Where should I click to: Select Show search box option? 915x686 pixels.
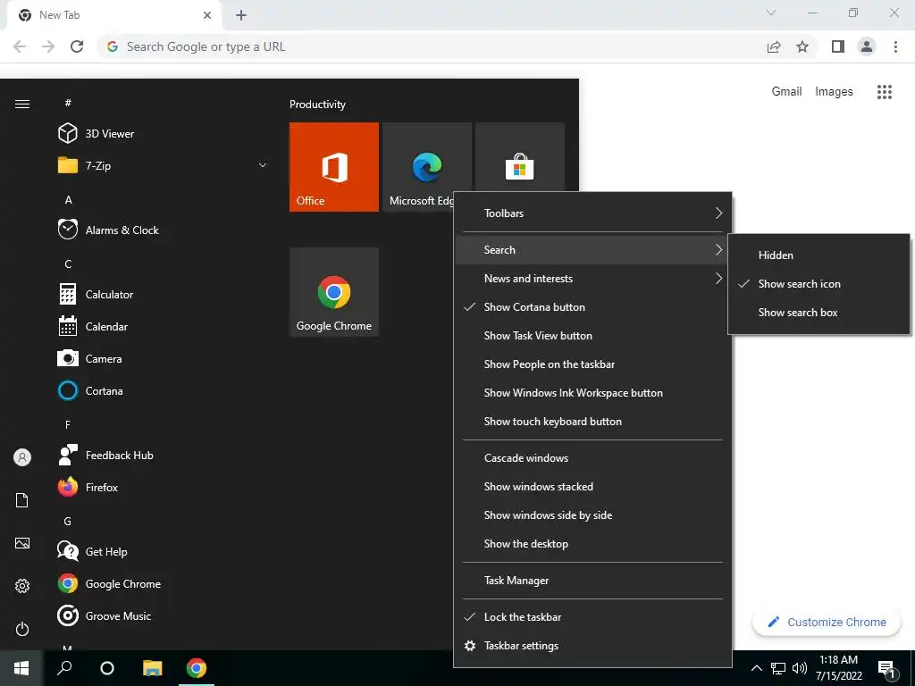818,312
